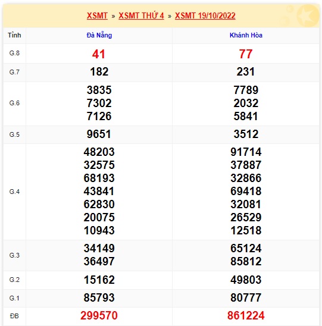Select Đà Nẵng special prize 299570
The width and height of the screenshot is (322, 326).
tap(99, 316)
